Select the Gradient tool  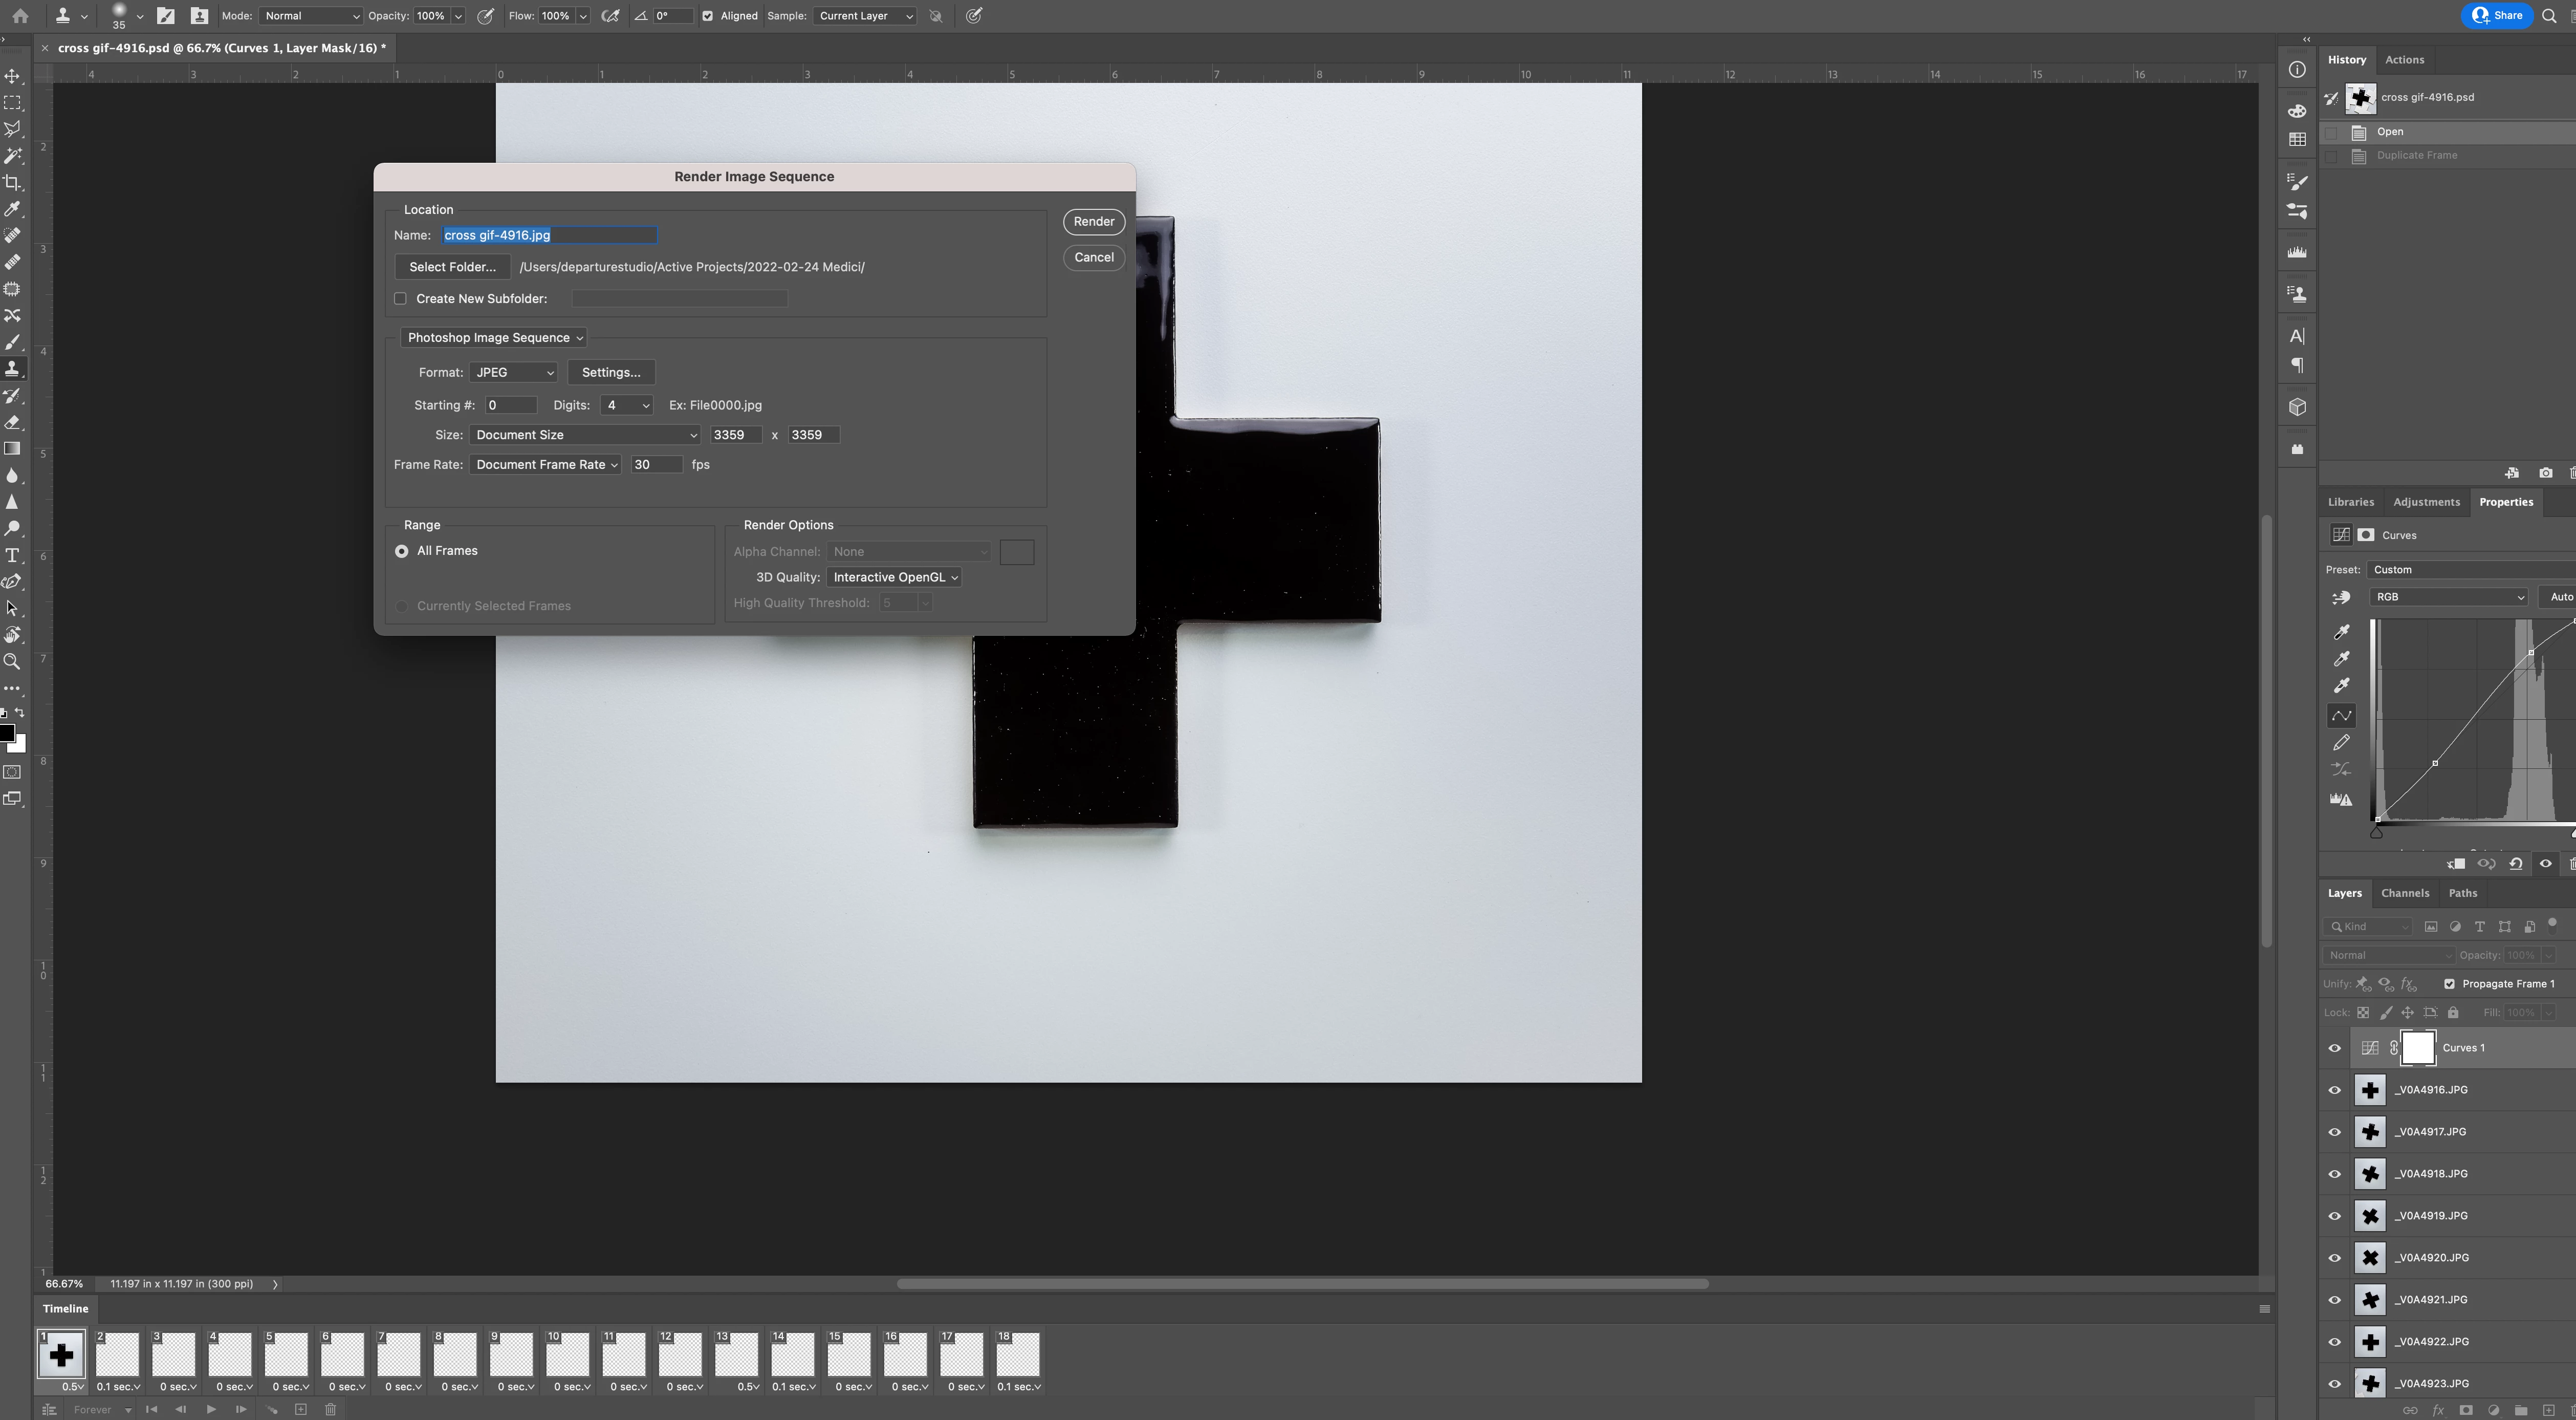[13, 449]
